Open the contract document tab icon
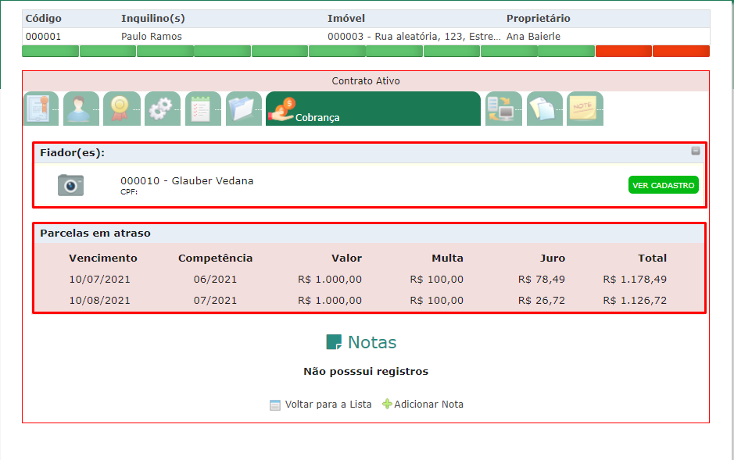This screenshot has height=460, width=734. point(41,109)
